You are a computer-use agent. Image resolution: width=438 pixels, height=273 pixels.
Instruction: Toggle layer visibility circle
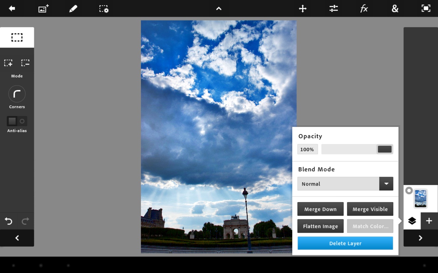409,191
